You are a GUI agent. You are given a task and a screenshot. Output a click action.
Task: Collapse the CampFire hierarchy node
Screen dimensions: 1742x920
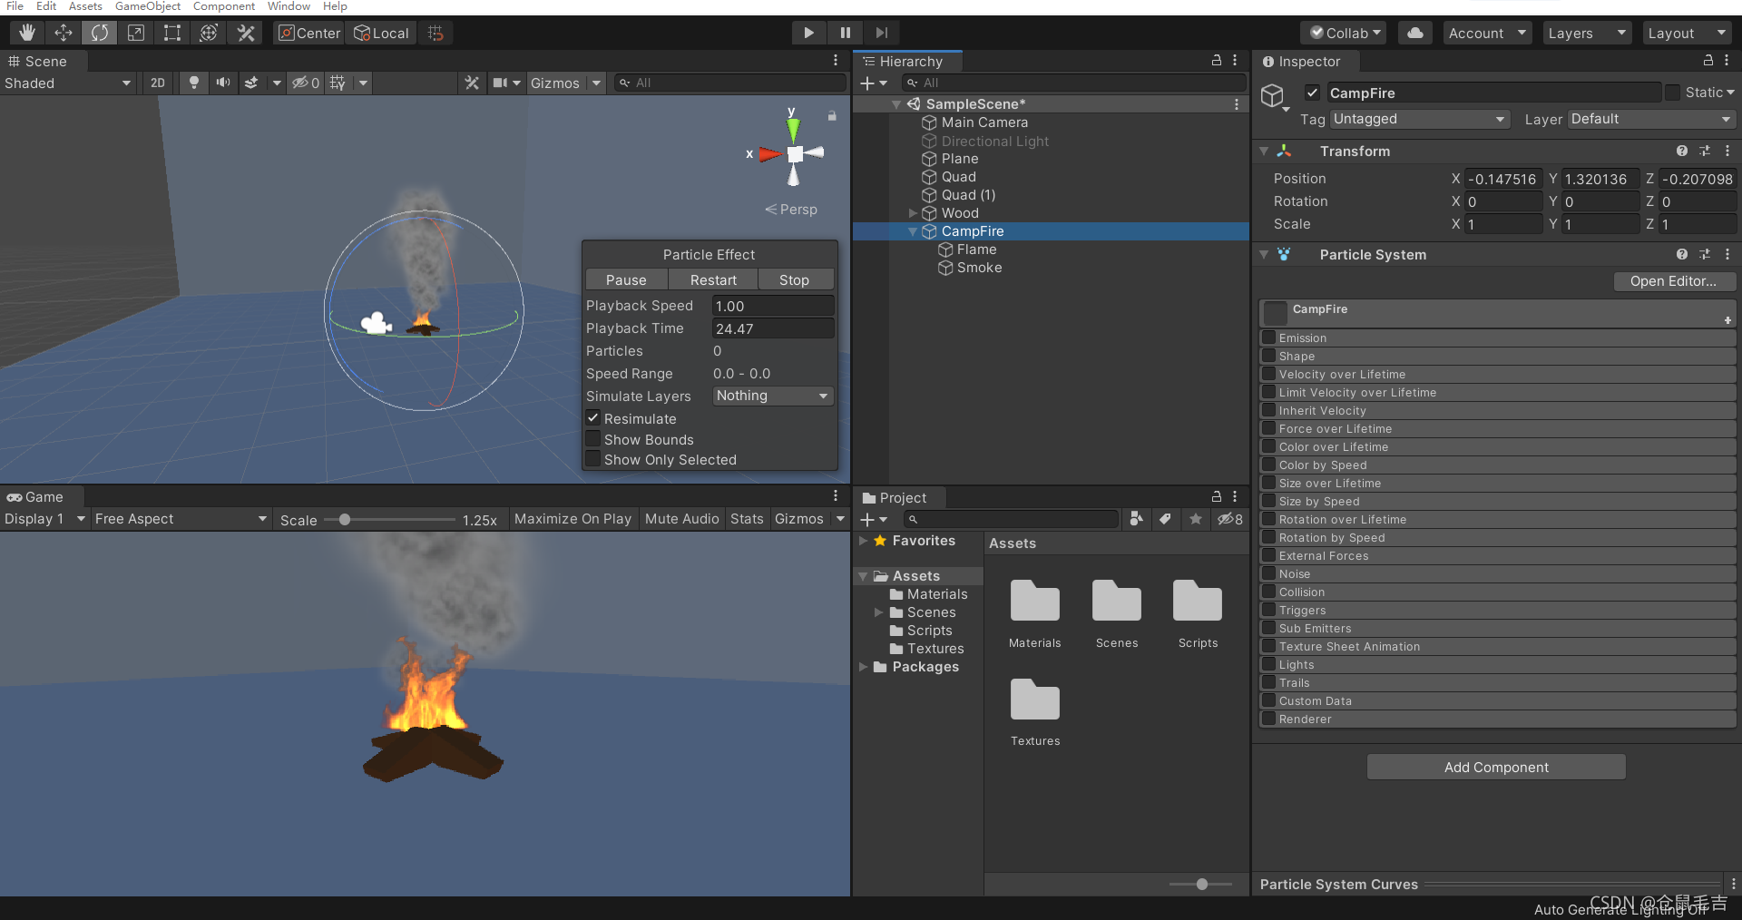tap(913, 231)
